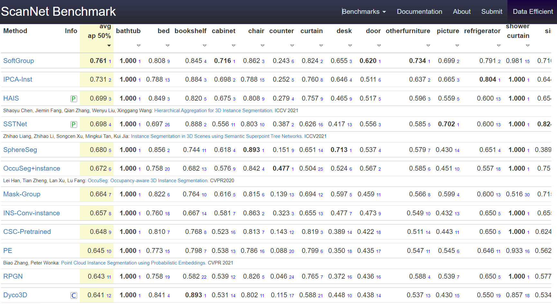Click the Submit menu item
The image size is (557, 304).
[x=492, y=12]
